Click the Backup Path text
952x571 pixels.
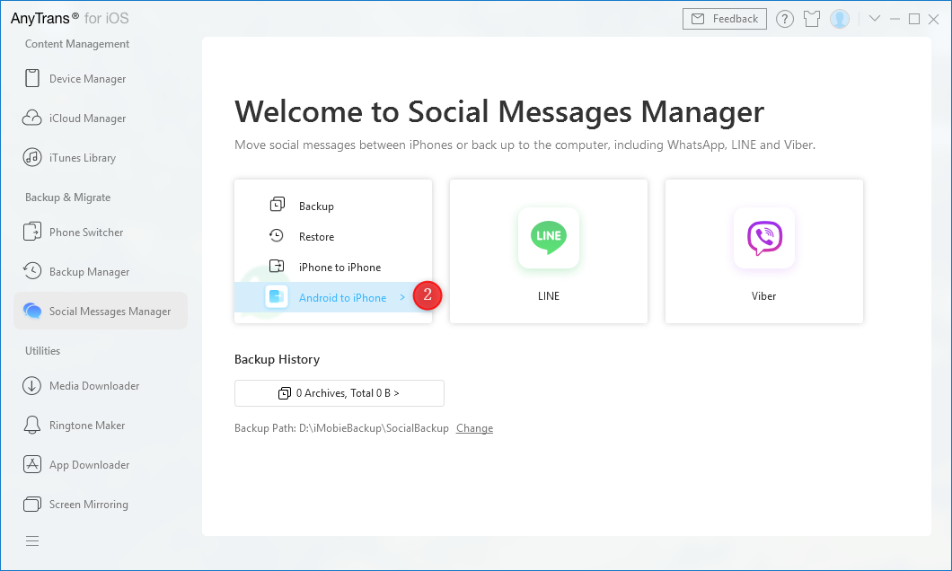[x=341, y=428]
